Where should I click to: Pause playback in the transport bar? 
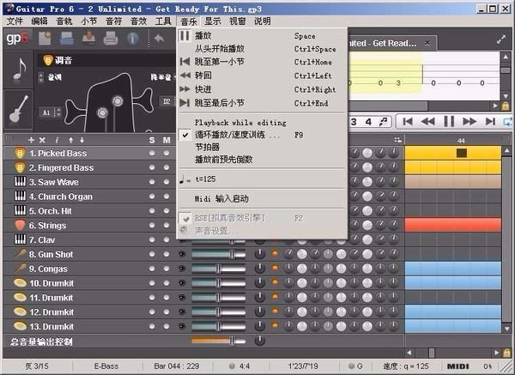(x=449, y=122)
